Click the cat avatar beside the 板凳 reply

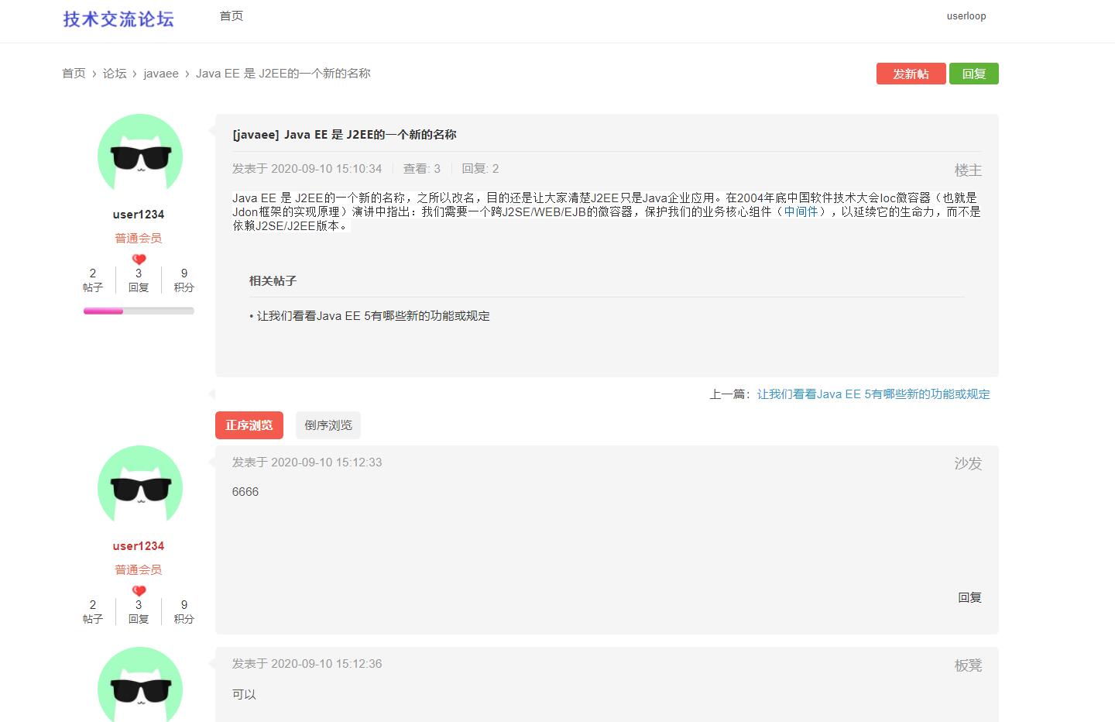click(x=139, y=687)
